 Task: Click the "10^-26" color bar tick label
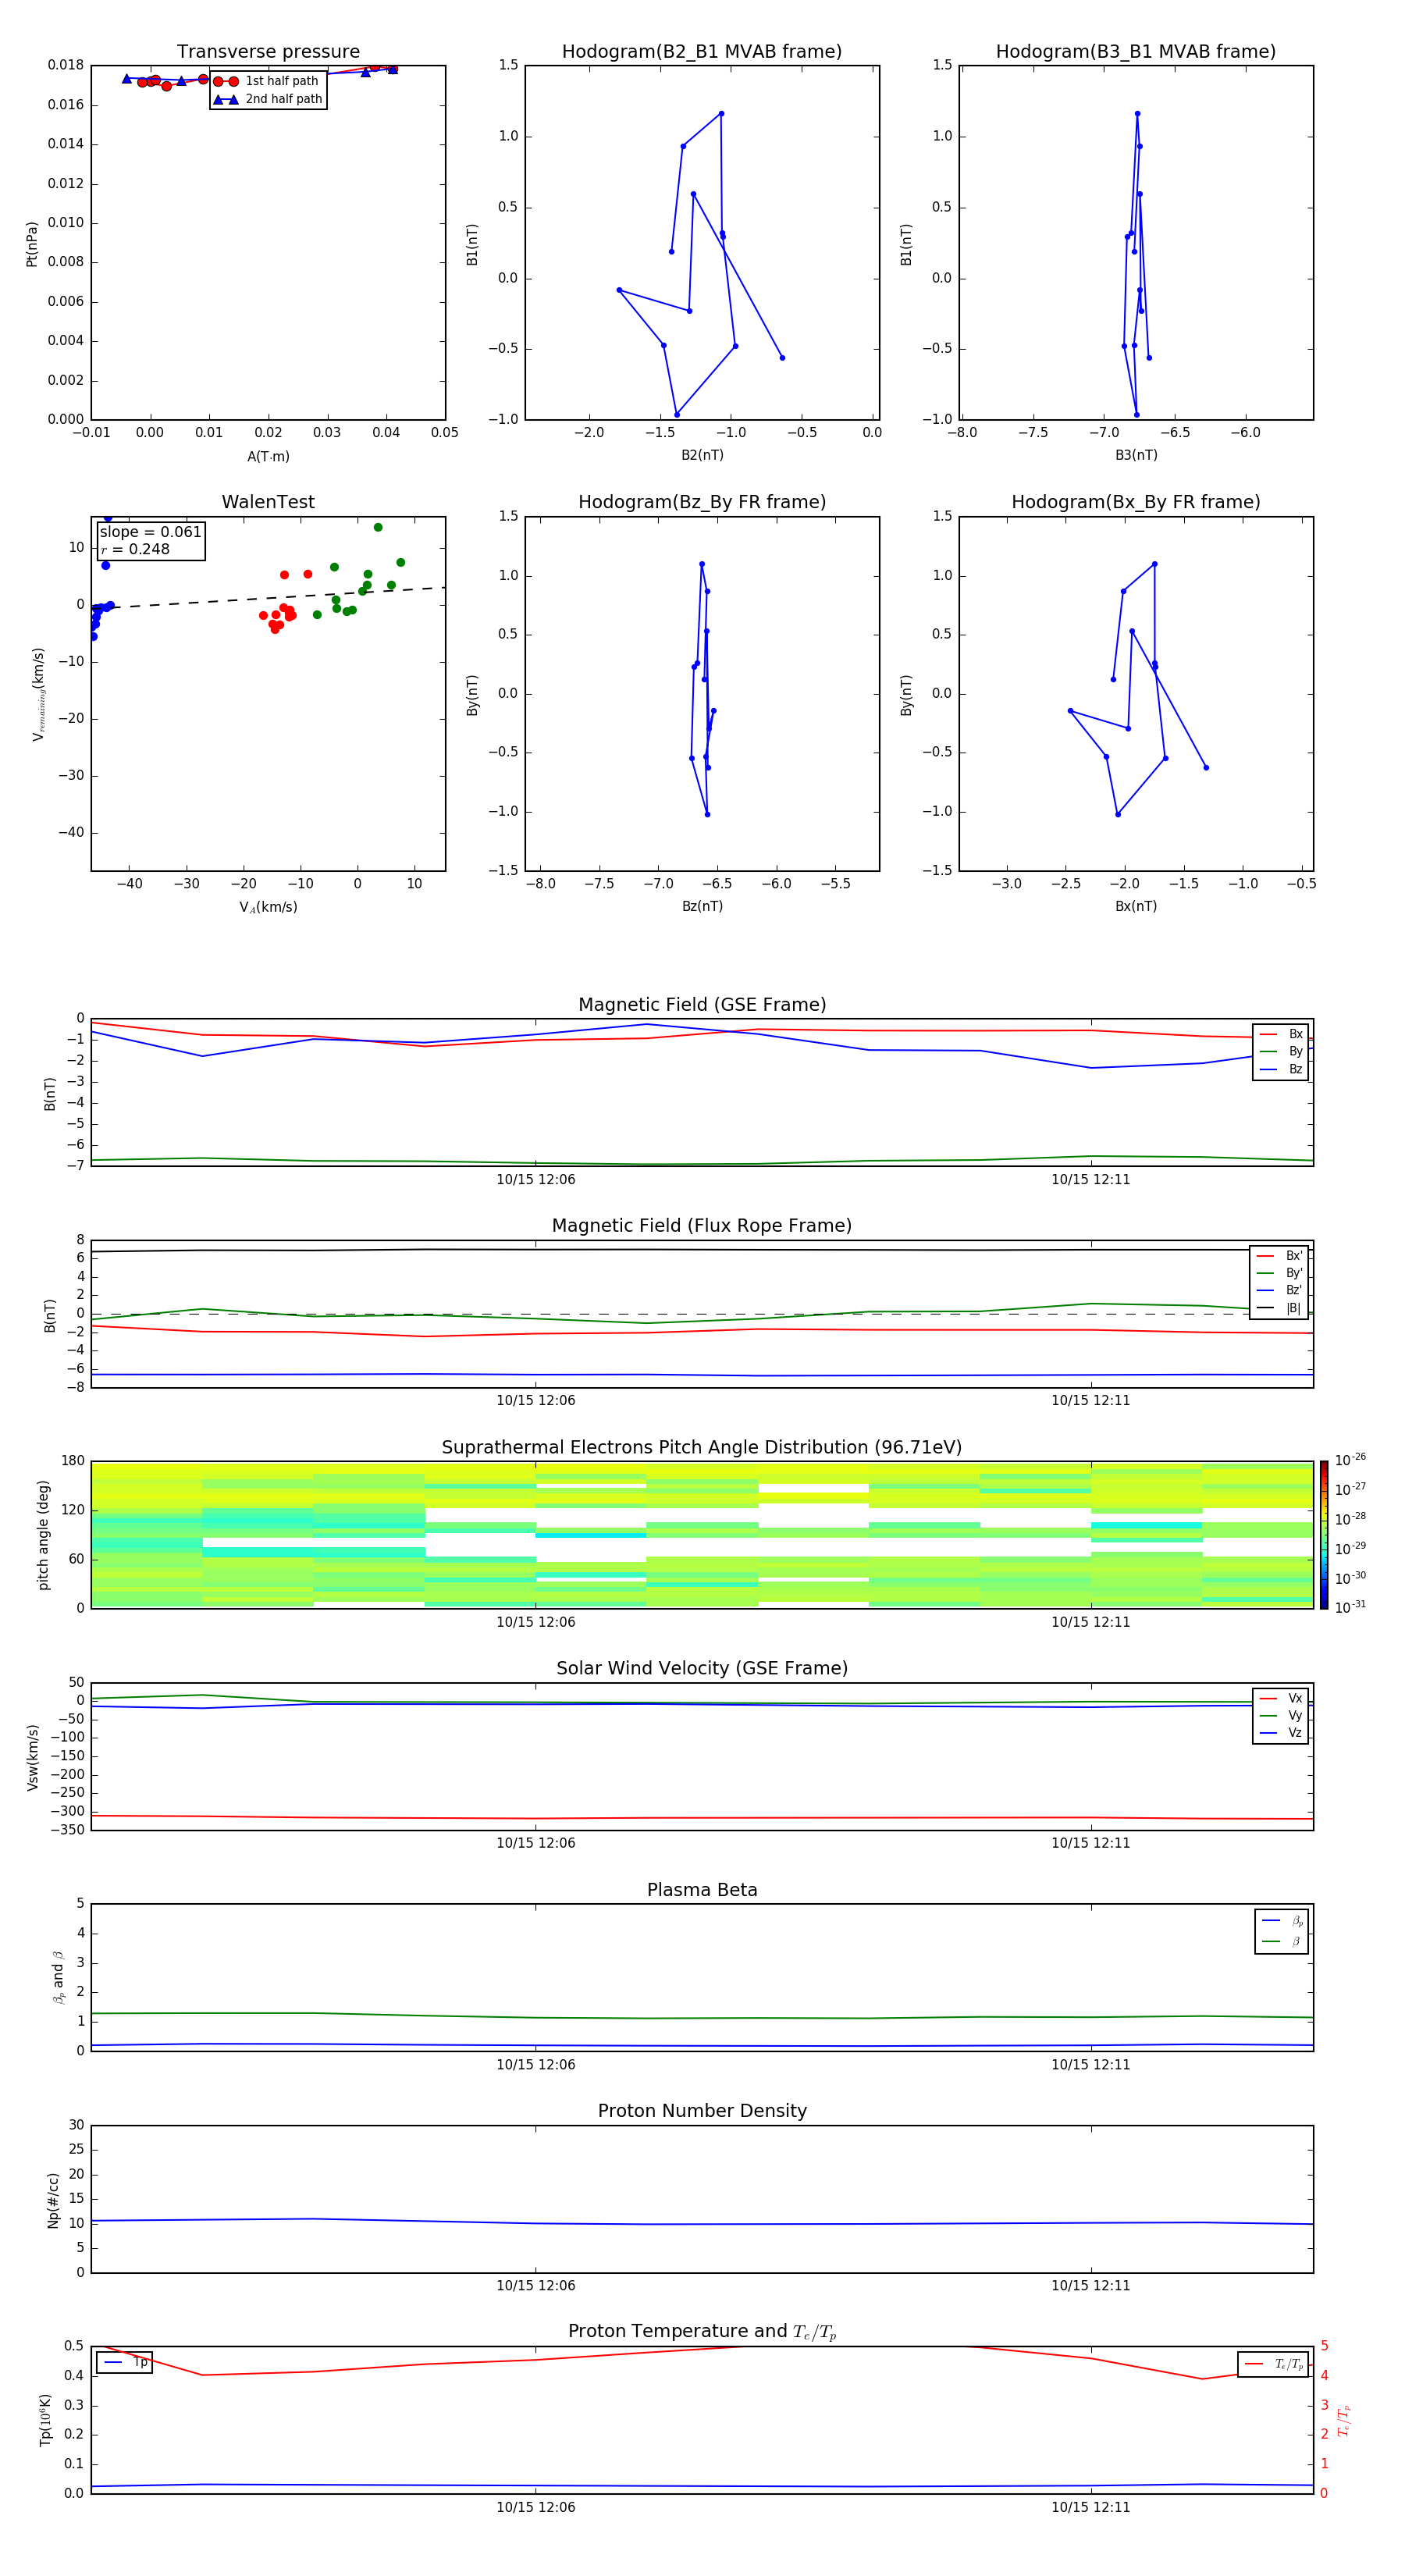(1350, 1460)
